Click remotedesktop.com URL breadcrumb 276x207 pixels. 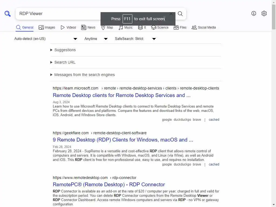point(95,178)
